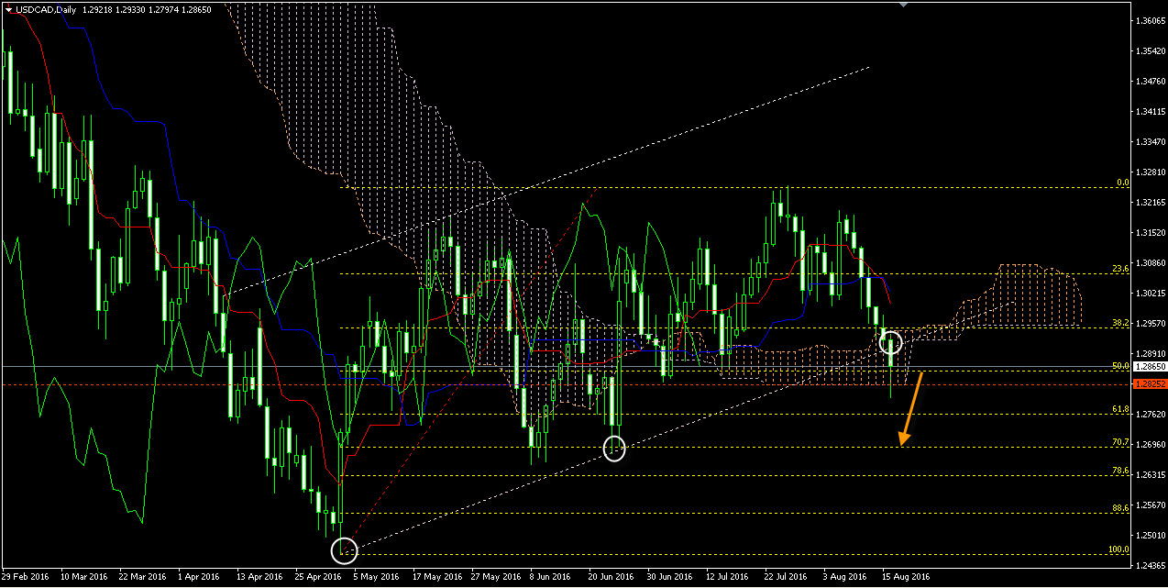Click the grey chart shift marker triangle
This screenshot has height=588, width=1168.
pos(905,5)
